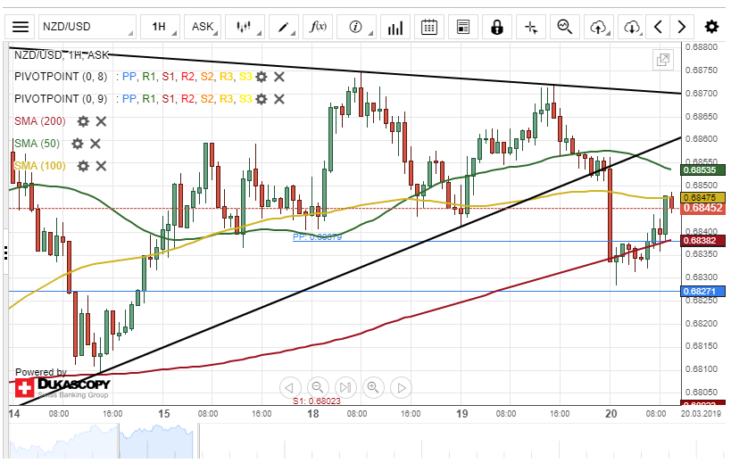
Task: Enable the crosshair cursor tool
Action: pos(531,27)
